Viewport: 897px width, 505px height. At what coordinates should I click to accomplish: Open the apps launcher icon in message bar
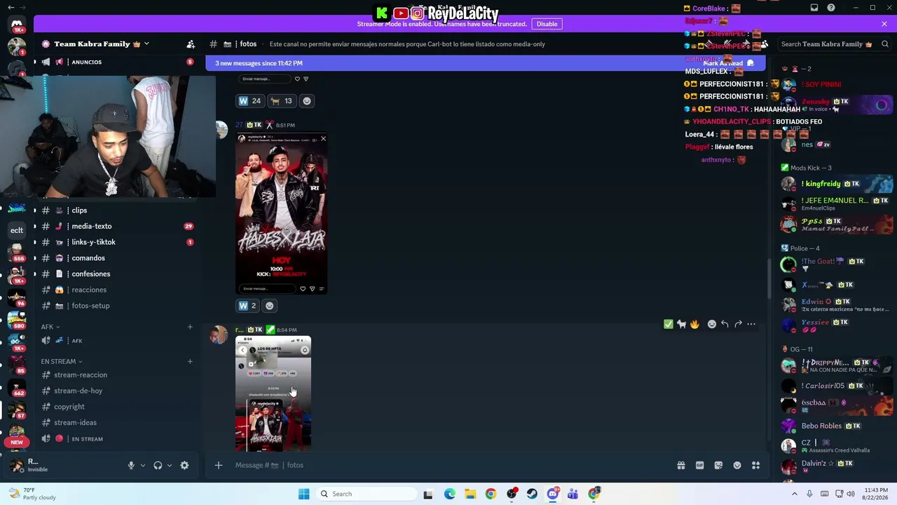click(756, 465)
